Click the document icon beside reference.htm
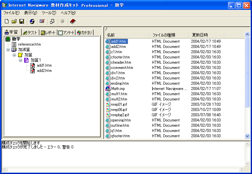 pos(14,44)
